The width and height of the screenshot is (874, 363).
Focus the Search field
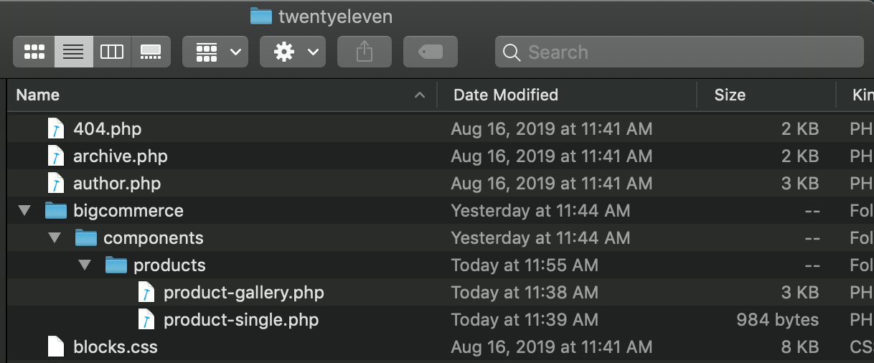pos(679,52)
